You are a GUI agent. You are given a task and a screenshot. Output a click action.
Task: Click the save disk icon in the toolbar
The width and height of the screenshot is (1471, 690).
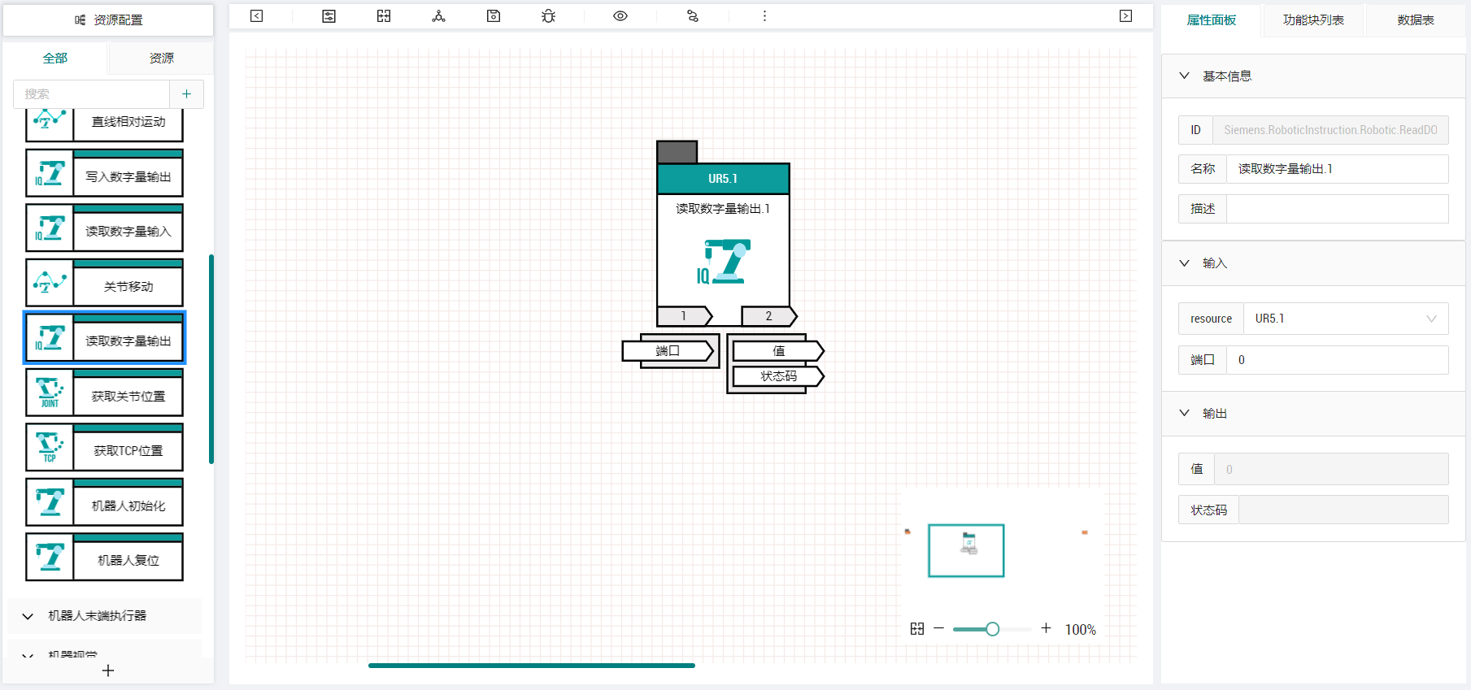pyautogui.click(x=494, y=16)
